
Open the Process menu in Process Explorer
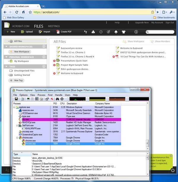42,95
